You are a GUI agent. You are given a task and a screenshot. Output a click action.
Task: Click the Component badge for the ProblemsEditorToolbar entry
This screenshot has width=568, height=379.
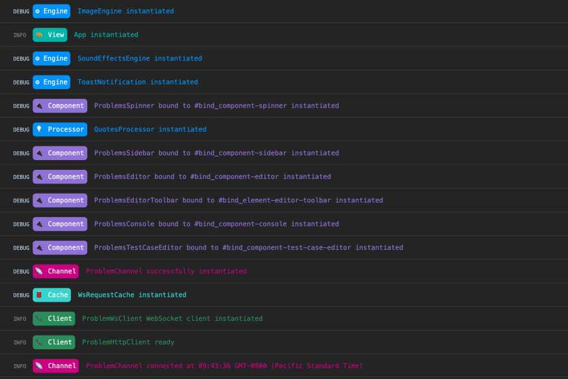pos(60,200)
